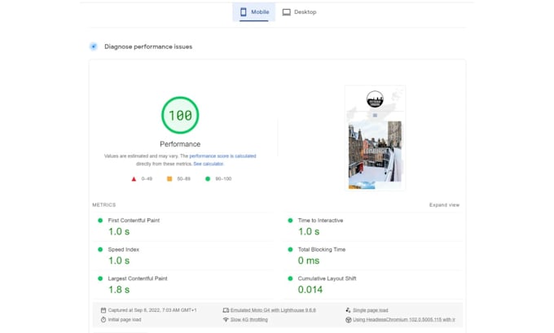Click the orange square 50-89 legend icon
Image resolution: width=554 pixels, height=333 pixels.
(x=169, y=179)
